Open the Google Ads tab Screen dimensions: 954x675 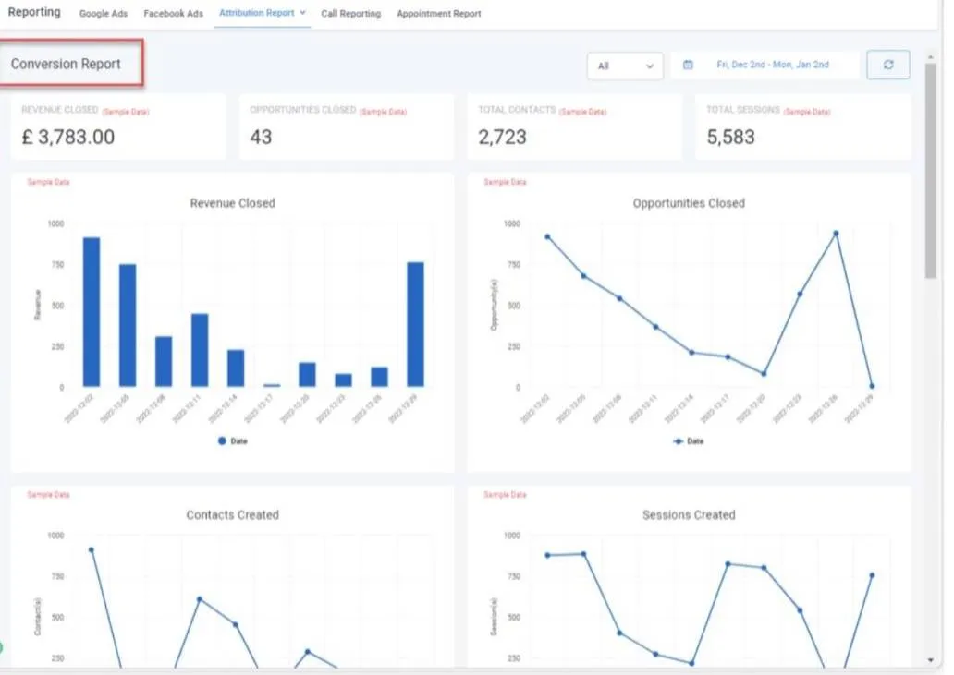click(x=103, y=13)
